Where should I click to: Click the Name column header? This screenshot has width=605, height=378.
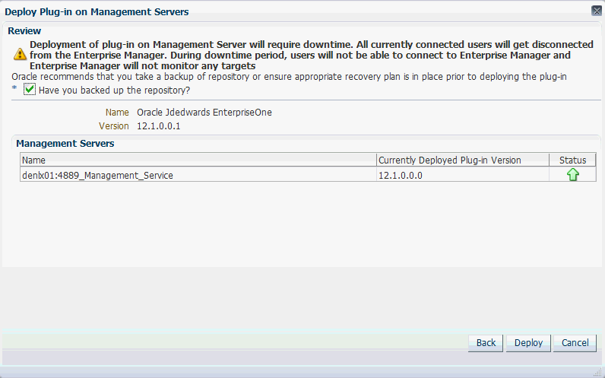198,160
